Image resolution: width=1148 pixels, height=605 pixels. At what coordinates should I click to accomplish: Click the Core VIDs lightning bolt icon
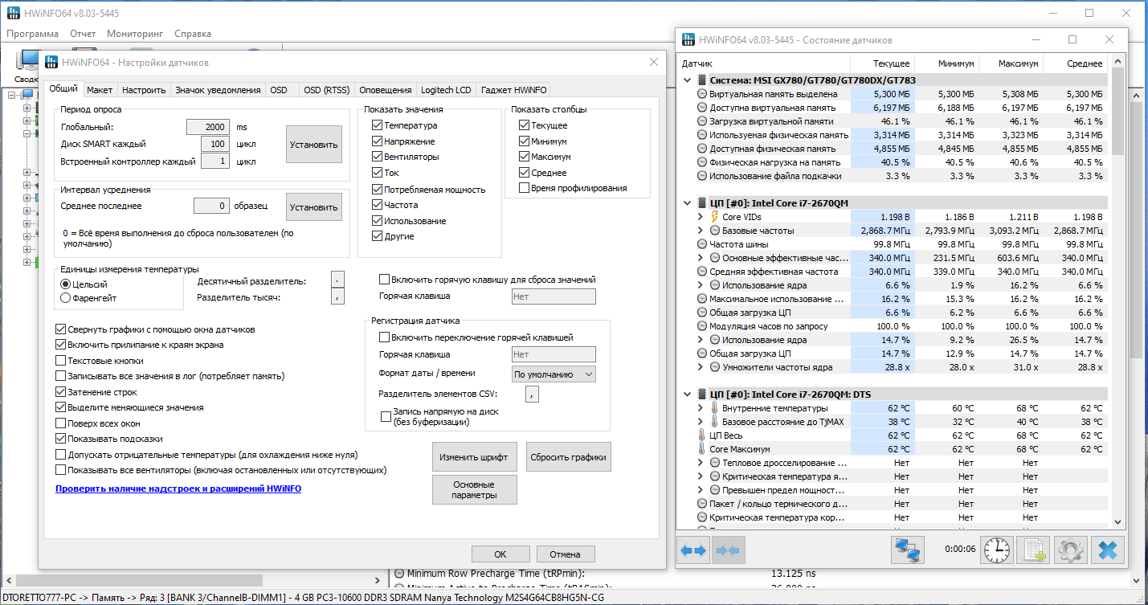point(713,217)
